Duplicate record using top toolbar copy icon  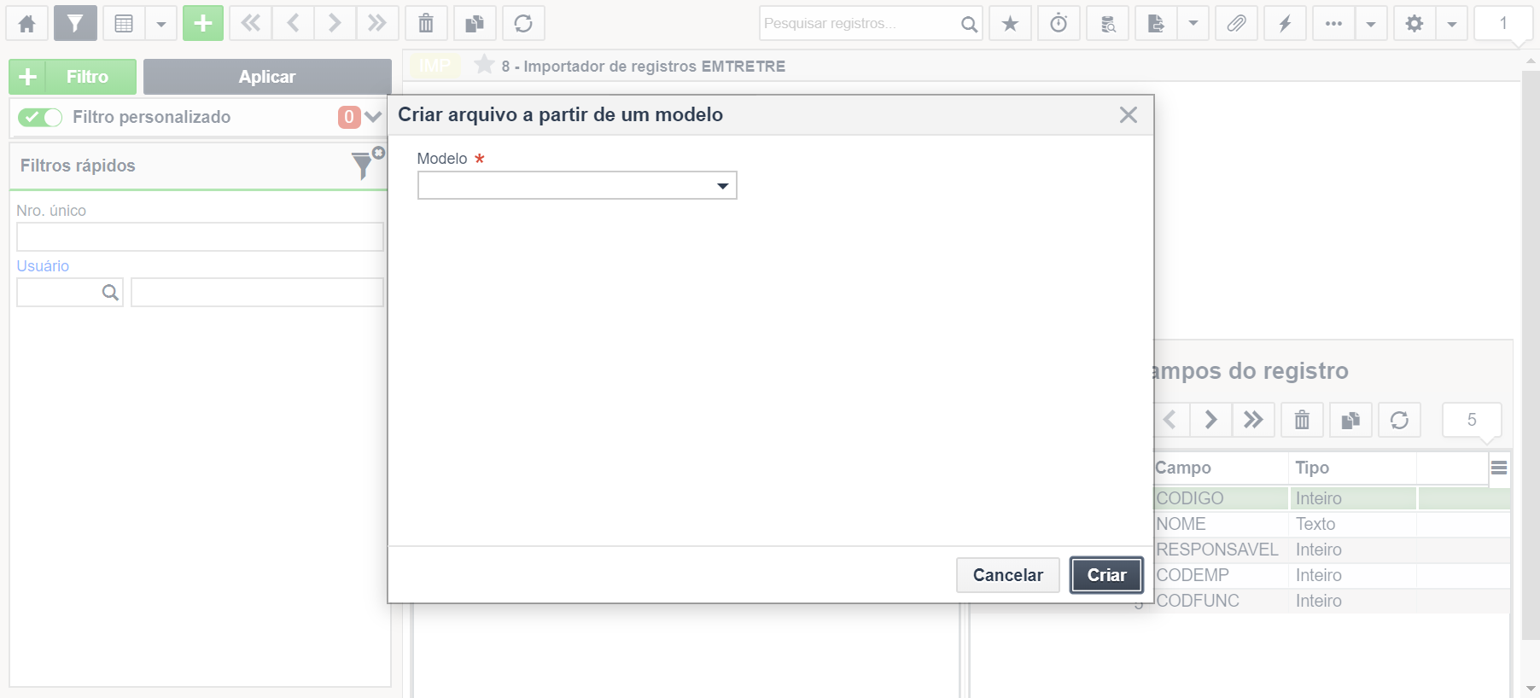(x=475, y=24)
